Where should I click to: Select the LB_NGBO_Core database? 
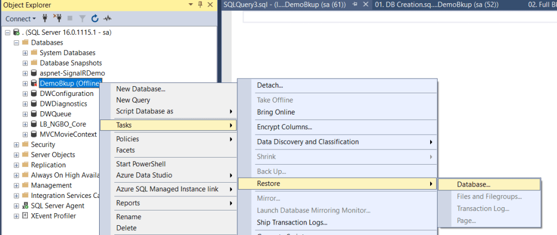[x=63, y=124]
